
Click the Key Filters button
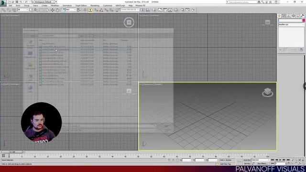(262, 163)
